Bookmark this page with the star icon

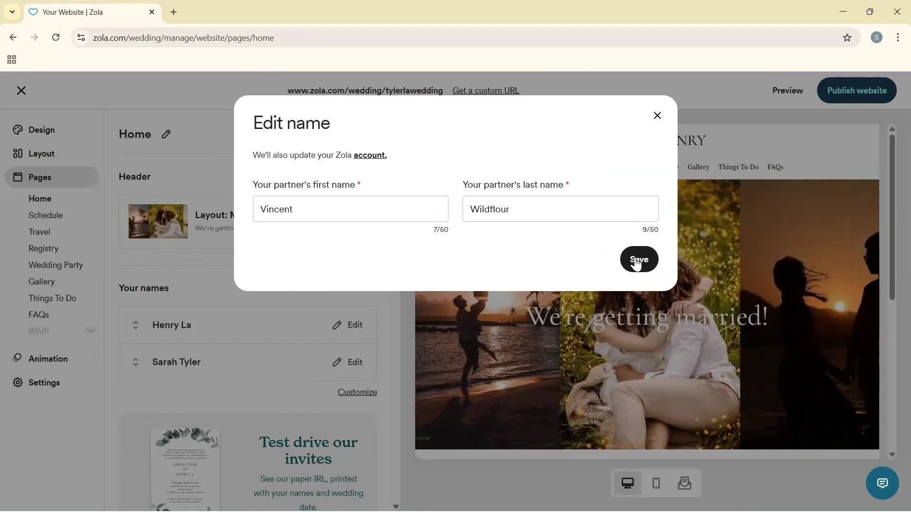(847, 38)
